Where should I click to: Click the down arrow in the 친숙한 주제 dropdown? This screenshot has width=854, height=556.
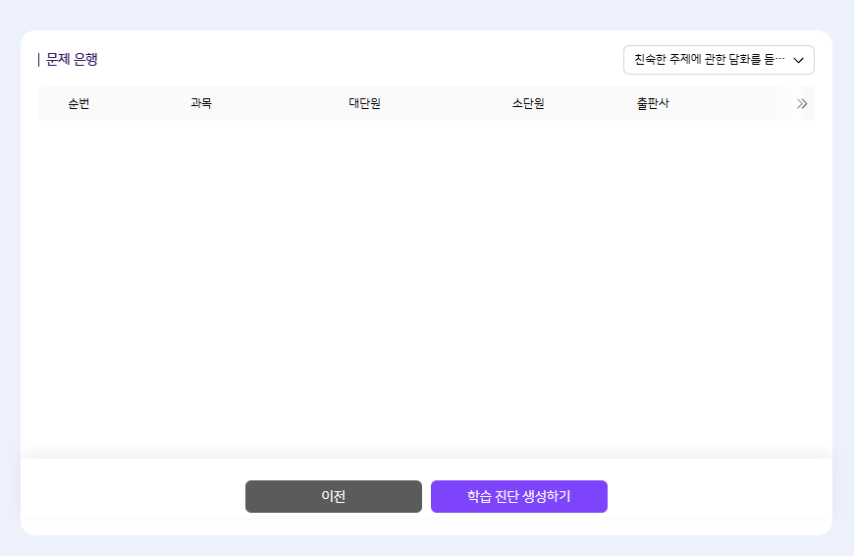click(798, 60)
